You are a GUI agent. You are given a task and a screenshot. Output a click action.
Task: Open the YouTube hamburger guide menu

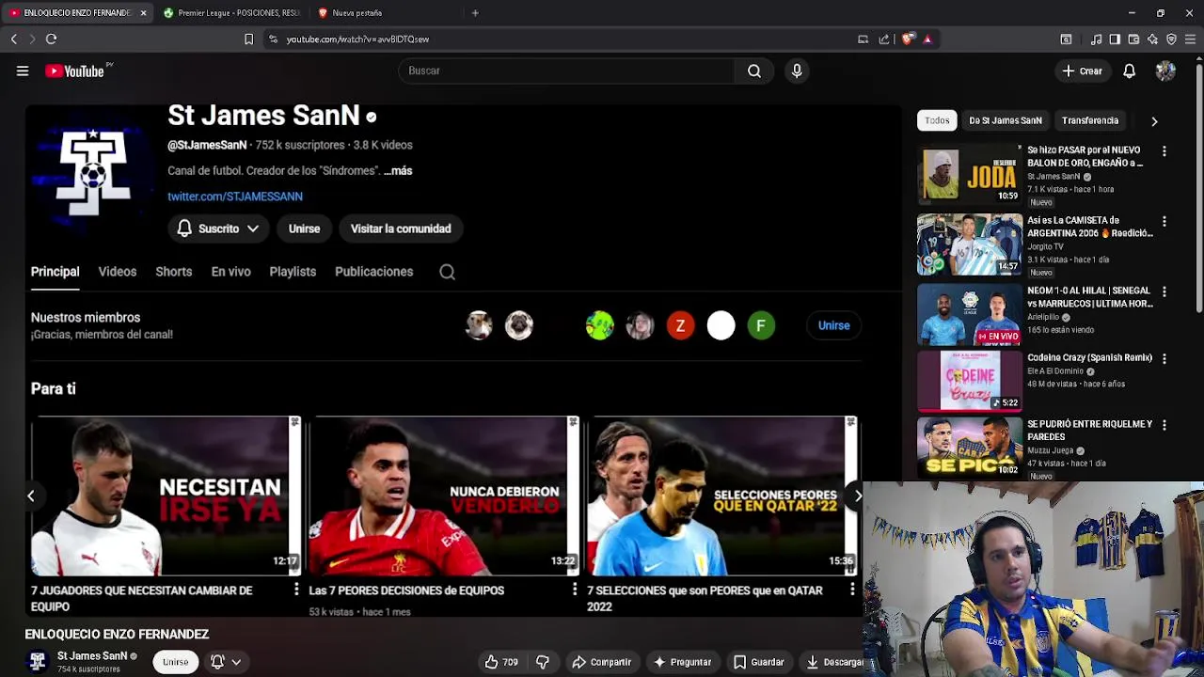point(23,71)
